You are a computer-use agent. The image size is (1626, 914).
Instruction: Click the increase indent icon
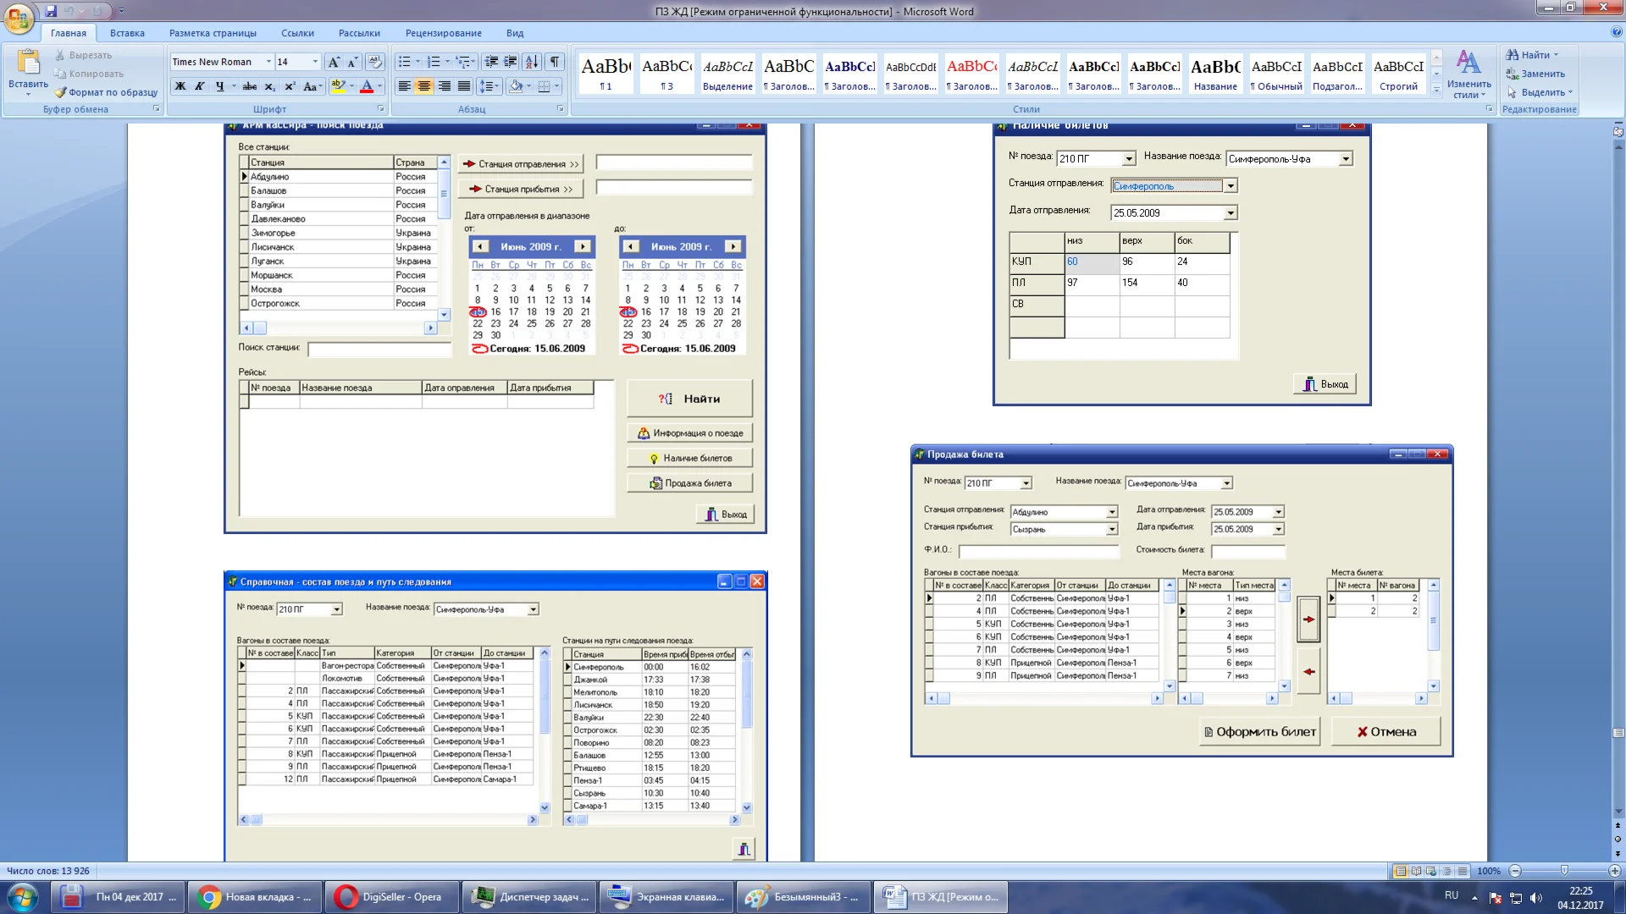point(511,62)
